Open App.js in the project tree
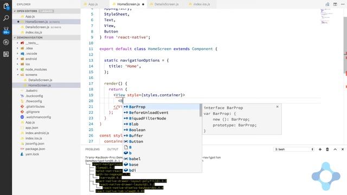 pyautogui.click(x=46, y=122)
